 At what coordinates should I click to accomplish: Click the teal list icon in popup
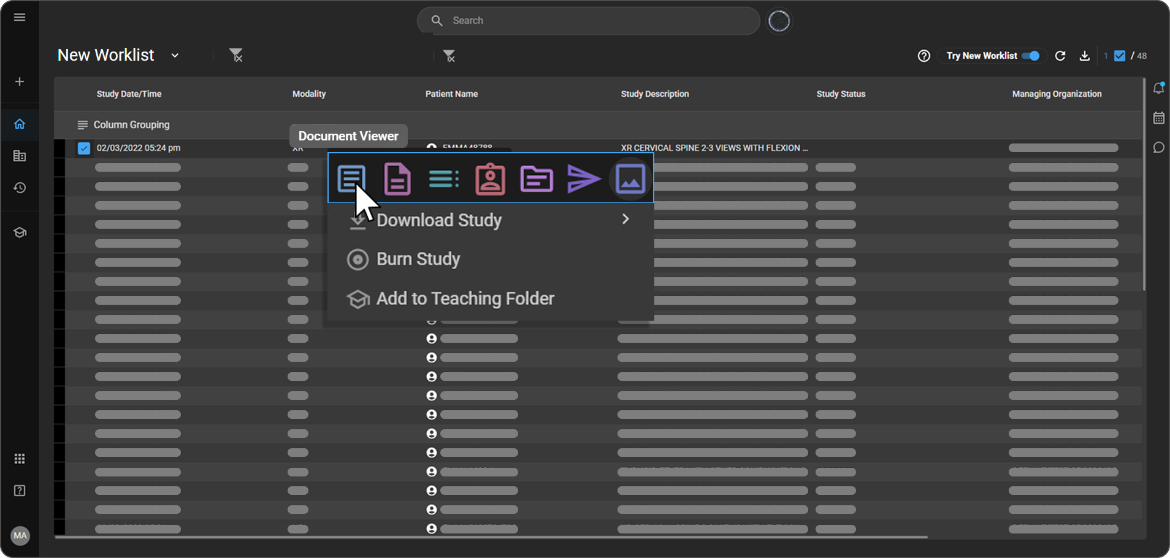(443, 179)
